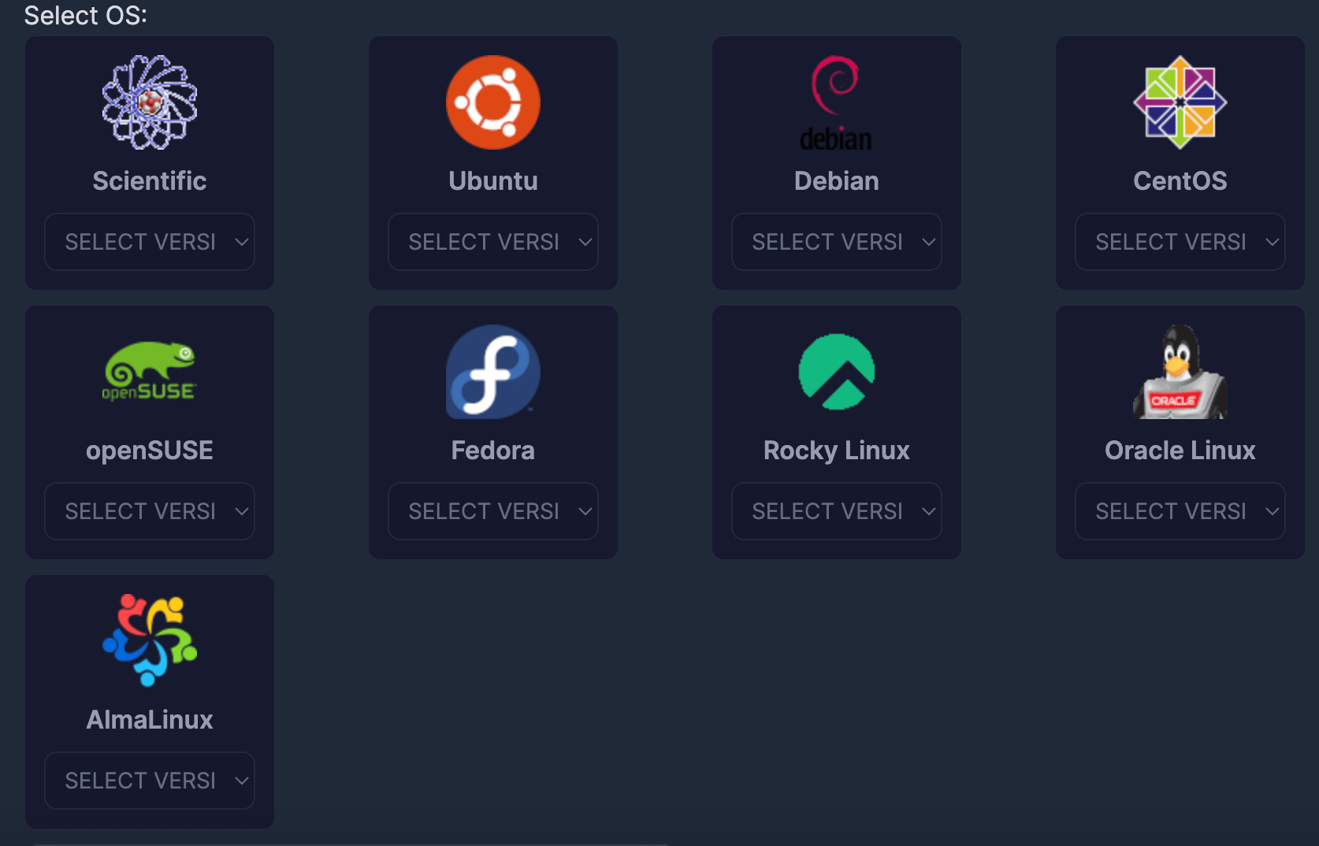Screen dimensions: 1319x846
Task: Click the 'Rocky Linux' card title
Action: pyautogui.click(x=837, y=451)
